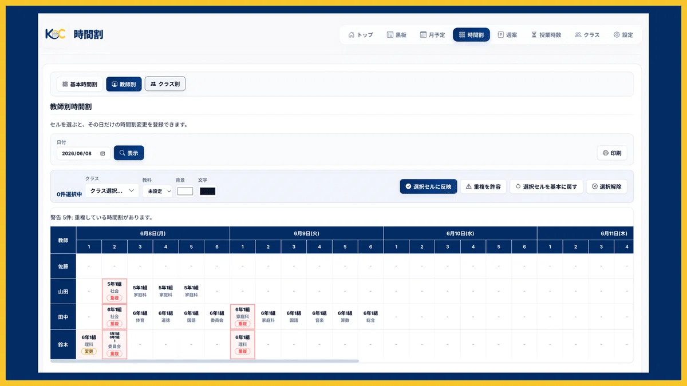Open the 週案 weekly plan page
This screenshot has width=687, height=386.
[507, 35]
